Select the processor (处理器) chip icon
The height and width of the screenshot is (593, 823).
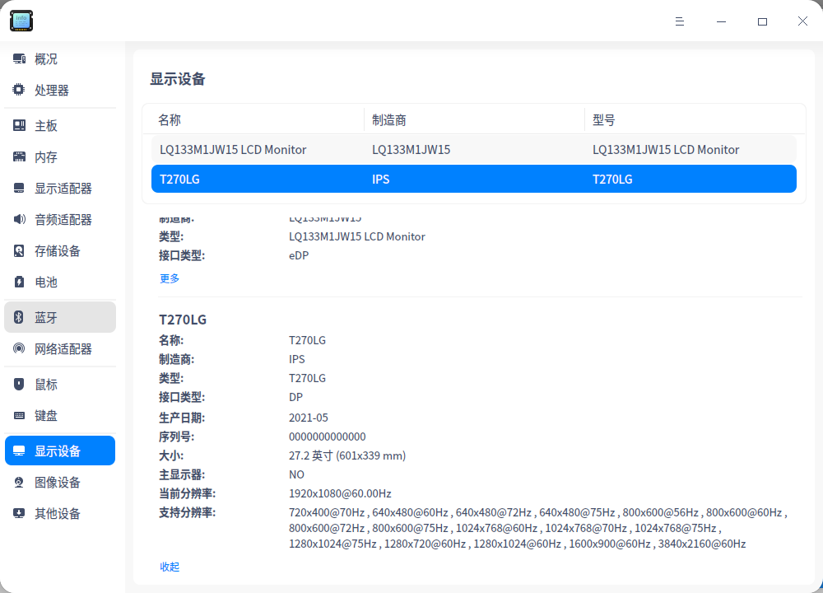[19, 91]
